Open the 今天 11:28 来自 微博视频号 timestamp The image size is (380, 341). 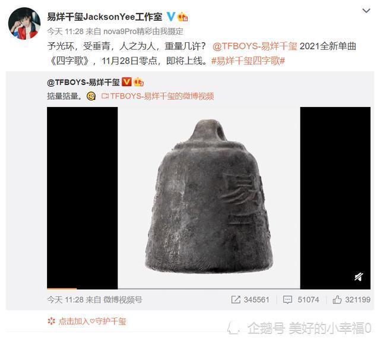(x=94, y=300)
